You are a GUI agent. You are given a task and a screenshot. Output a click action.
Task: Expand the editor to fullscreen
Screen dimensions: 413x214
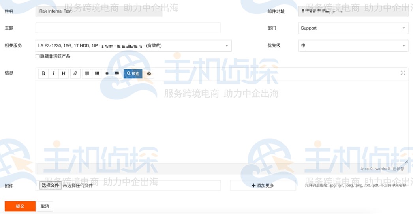[403, 73]
